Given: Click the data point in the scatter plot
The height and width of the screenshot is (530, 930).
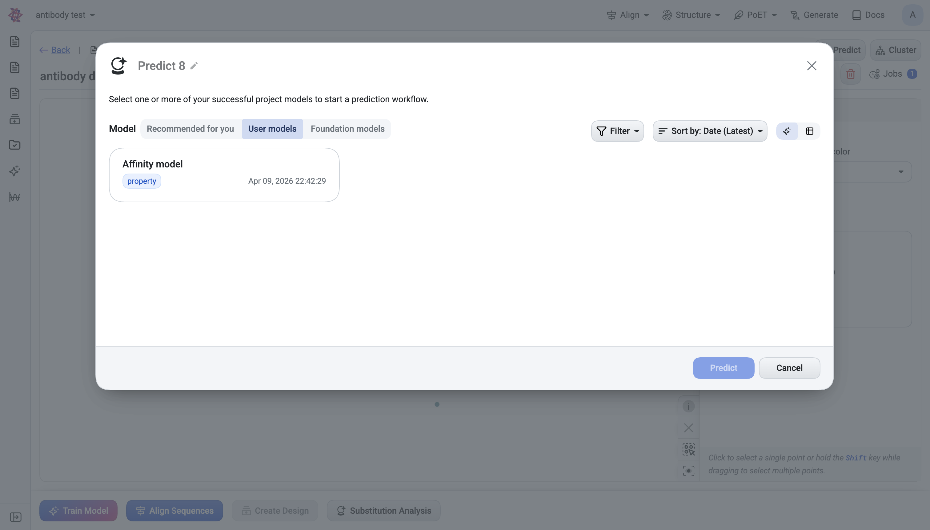Looking at the screenshot, I should pos(437,404).
